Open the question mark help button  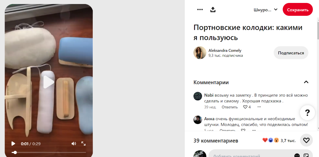pyautogui.click(x=307, y=113)
